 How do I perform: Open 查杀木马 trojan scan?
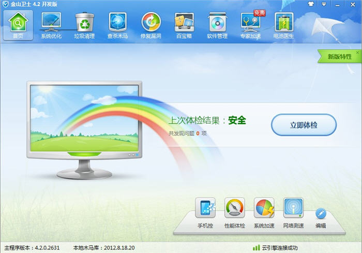(118, 25)
